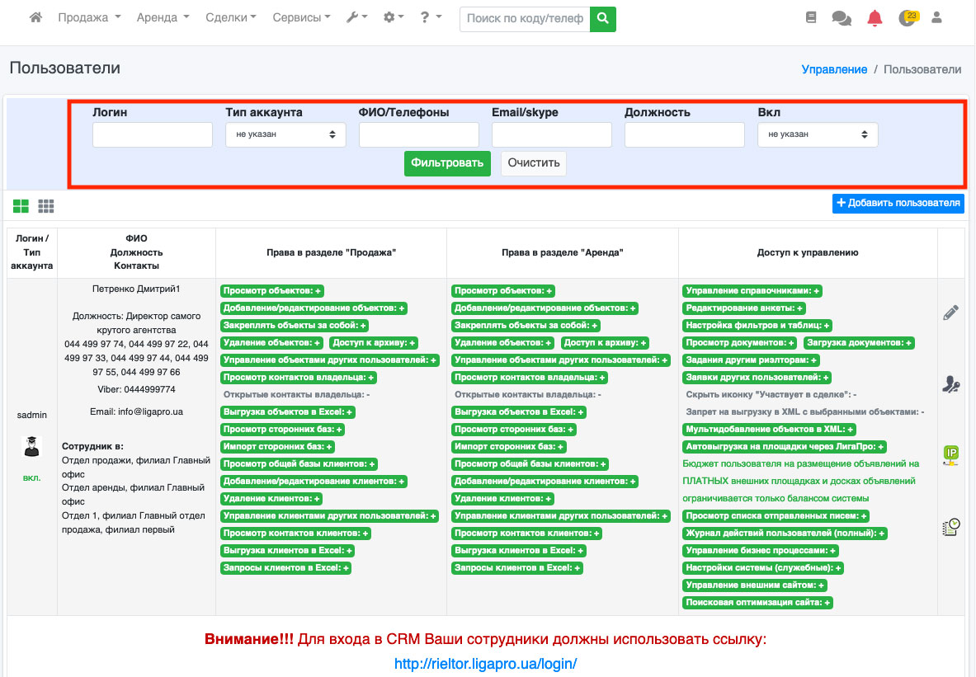Go to the home page icon
Image resolution: width=976 pixels, height=677 pixels.
35,17
